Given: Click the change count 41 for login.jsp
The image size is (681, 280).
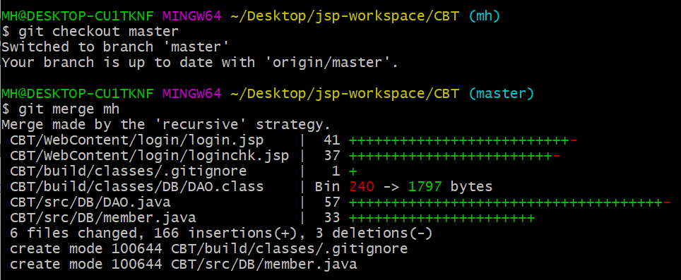Looking at the screenshot, I should click(332, 140).
